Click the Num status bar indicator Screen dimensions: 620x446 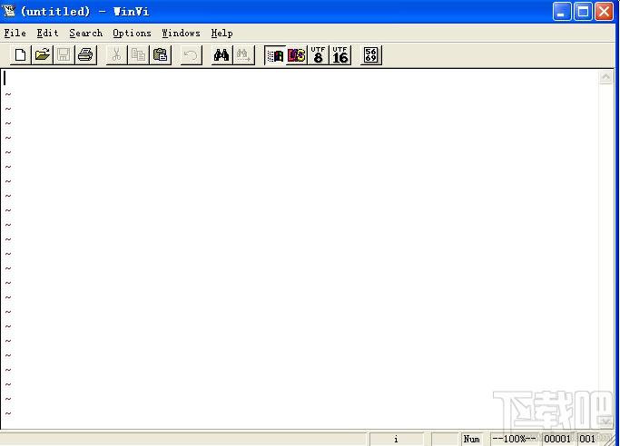[472, 439]
